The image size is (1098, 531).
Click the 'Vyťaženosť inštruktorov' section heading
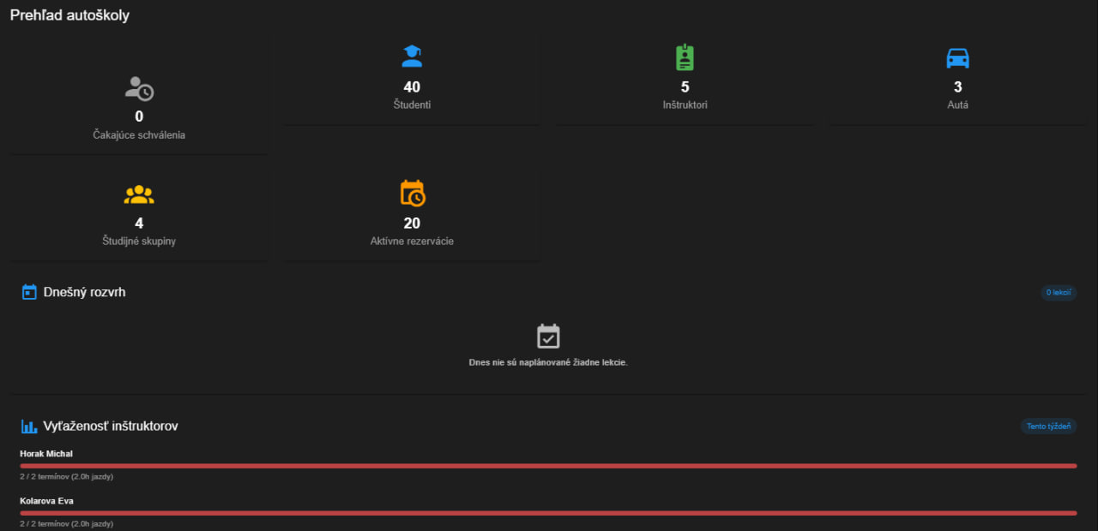click(111, 426)
